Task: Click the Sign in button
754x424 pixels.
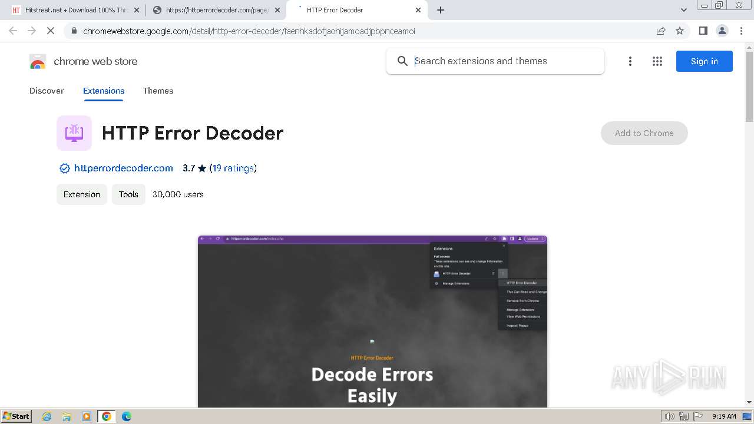Action: point(705,61)
